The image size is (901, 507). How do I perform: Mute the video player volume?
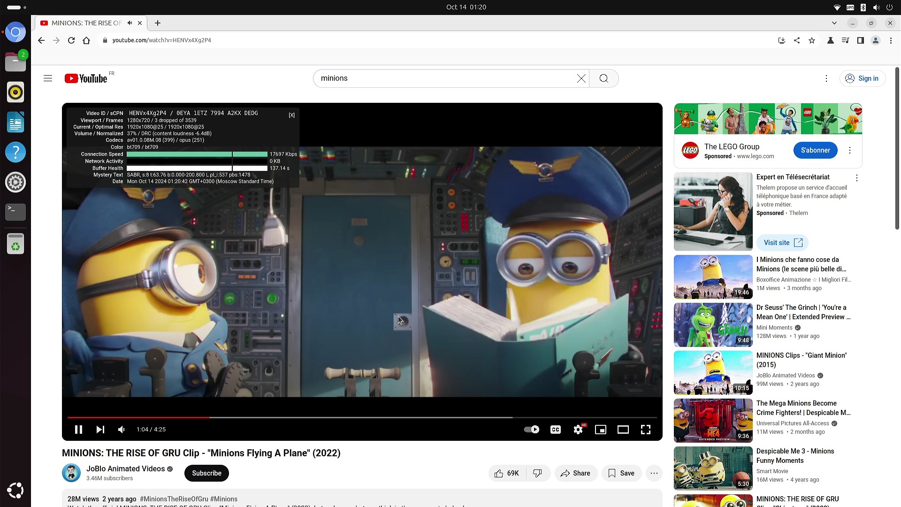click(122, 430)
